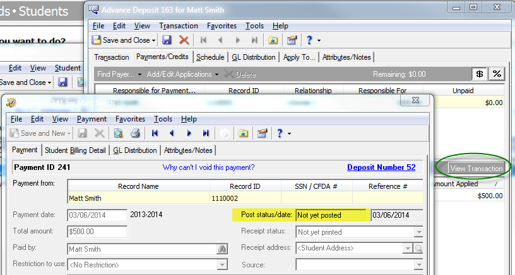Open the Help menu in Payment window

coord(189,119)
